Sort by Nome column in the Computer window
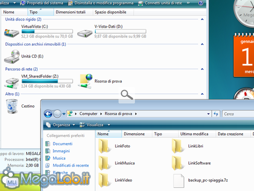The image size is (254, 191). click(x=14, y=12)
